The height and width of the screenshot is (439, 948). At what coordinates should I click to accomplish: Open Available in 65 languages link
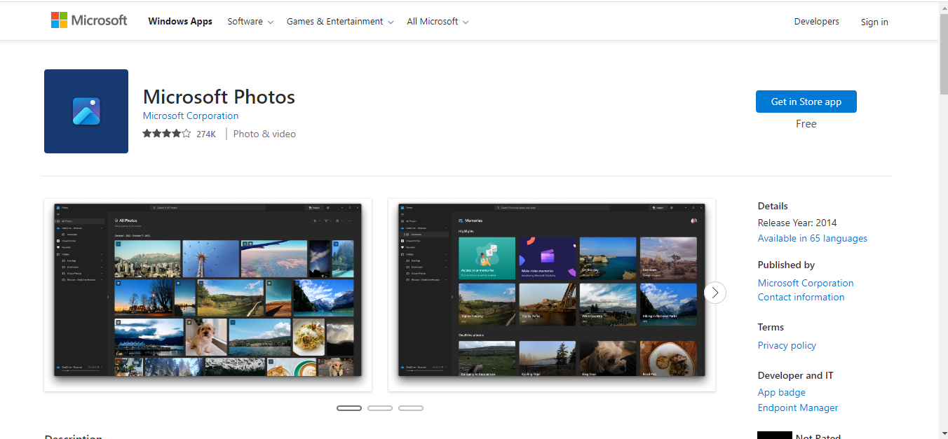pos(813,238)
